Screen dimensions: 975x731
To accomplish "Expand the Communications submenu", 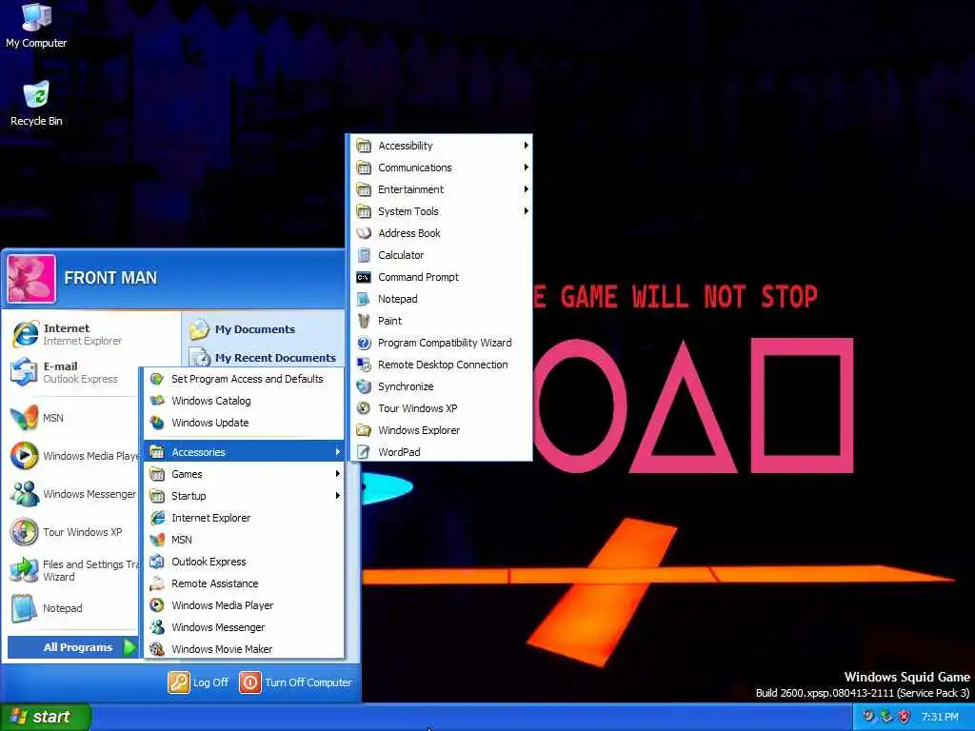I will click(x=442, y=168).
